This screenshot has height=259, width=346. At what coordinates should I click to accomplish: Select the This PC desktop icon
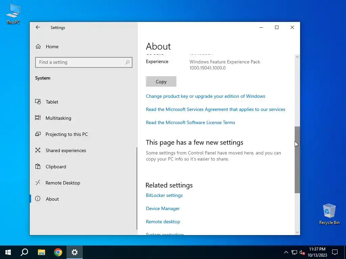(13, 14)
